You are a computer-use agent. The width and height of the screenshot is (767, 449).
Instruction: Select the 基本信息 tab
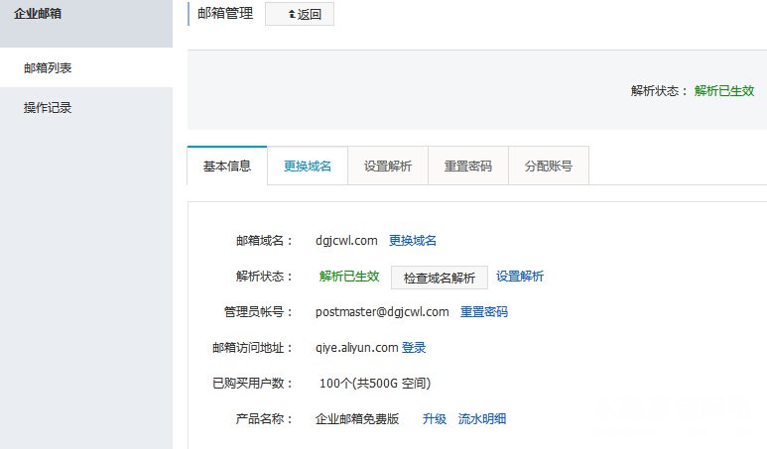click(227, 167)
